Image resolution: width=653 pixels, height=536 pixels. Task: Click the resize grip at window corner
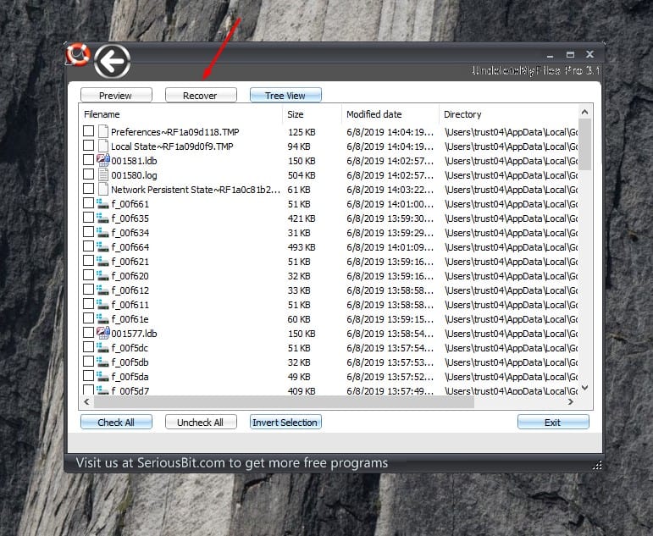click(x=596, y=464)
